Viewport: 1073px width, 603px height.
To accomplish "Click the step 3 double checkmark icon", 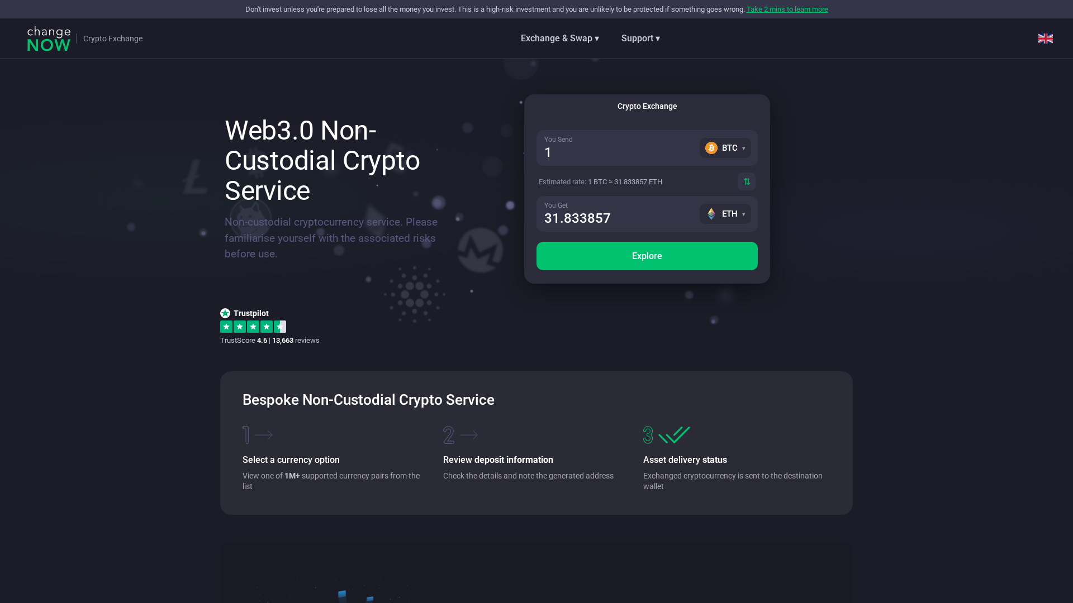I will [674, 435].
